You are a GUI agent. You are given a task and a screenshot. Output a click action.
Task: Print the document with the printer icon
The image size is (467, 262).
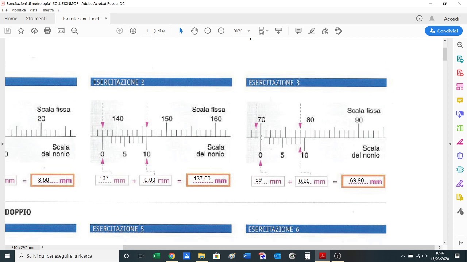pyautogui.click(x=47, y=31)
